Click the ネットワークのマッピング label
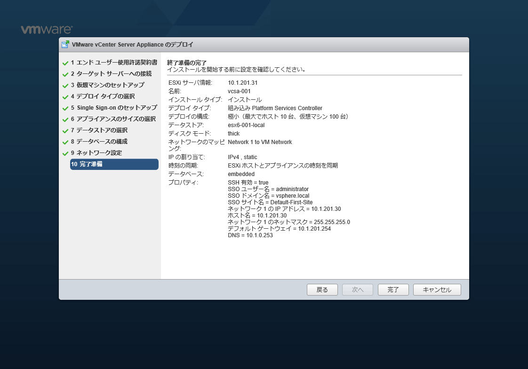Screen dimensions: 528x369 coord(197,145)
